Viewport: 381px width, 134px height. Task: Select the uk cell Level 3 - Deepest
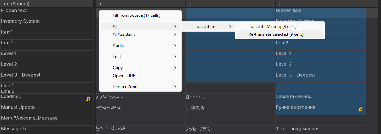coord(321,77)
